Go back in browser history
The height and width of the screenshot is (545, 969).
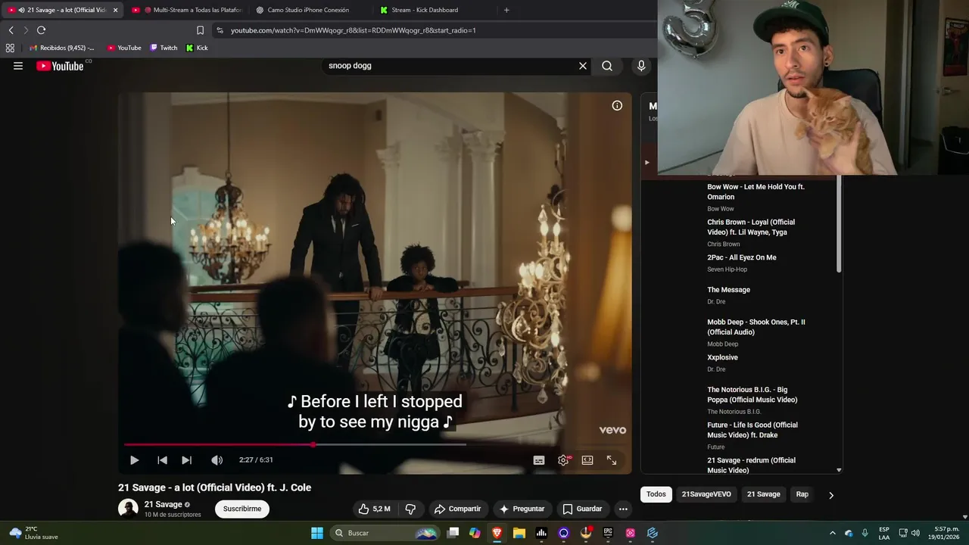[11, 30]
